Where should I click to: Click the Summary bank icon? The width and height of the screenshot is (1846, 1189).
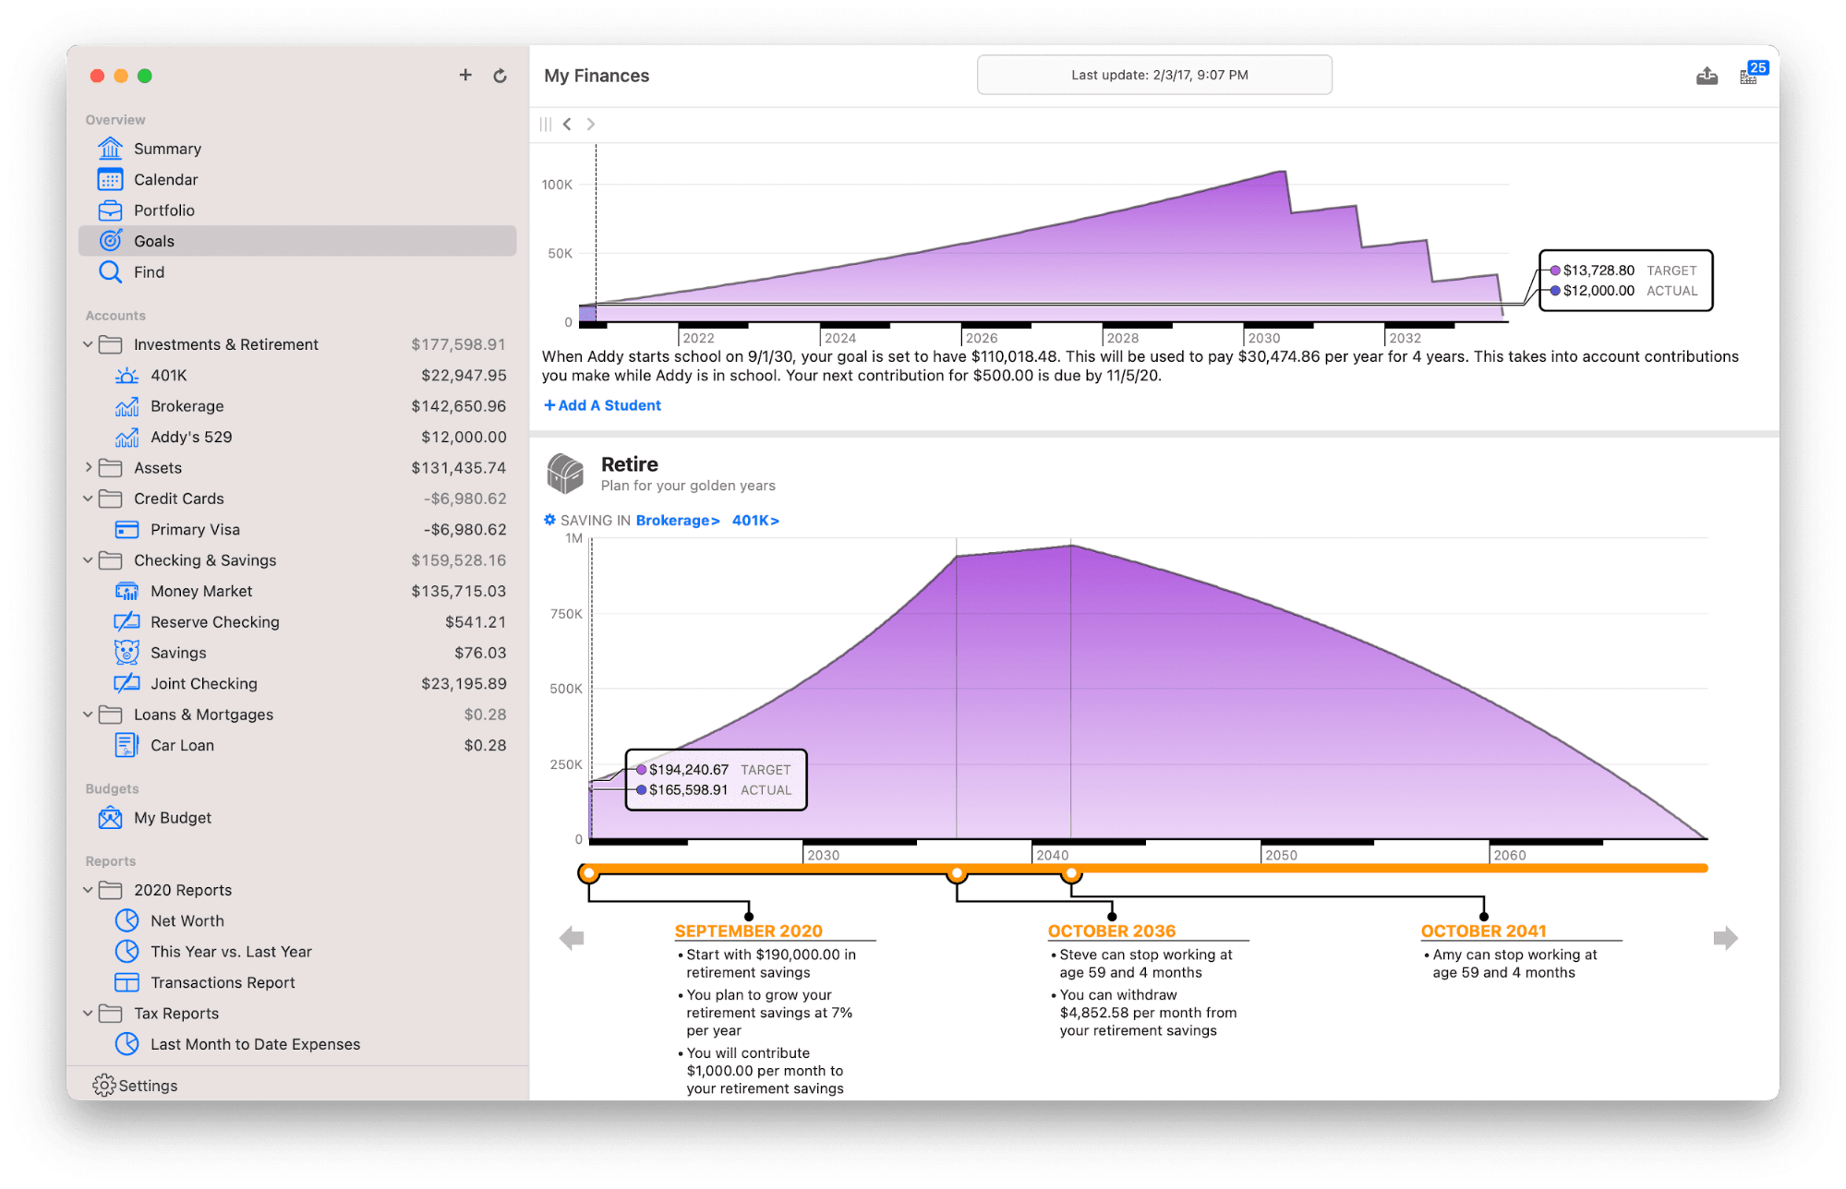pos(110,148)
